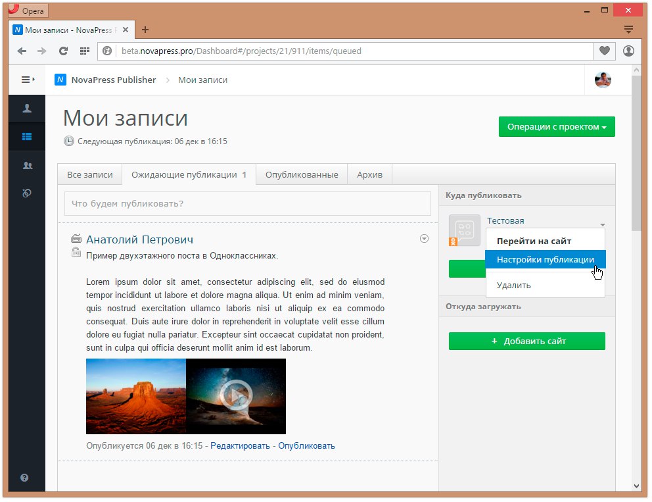This screenshot has width=652, height=502.
Task: Open the profile icon in the left sidebar
Action: (x=27, y=109)
